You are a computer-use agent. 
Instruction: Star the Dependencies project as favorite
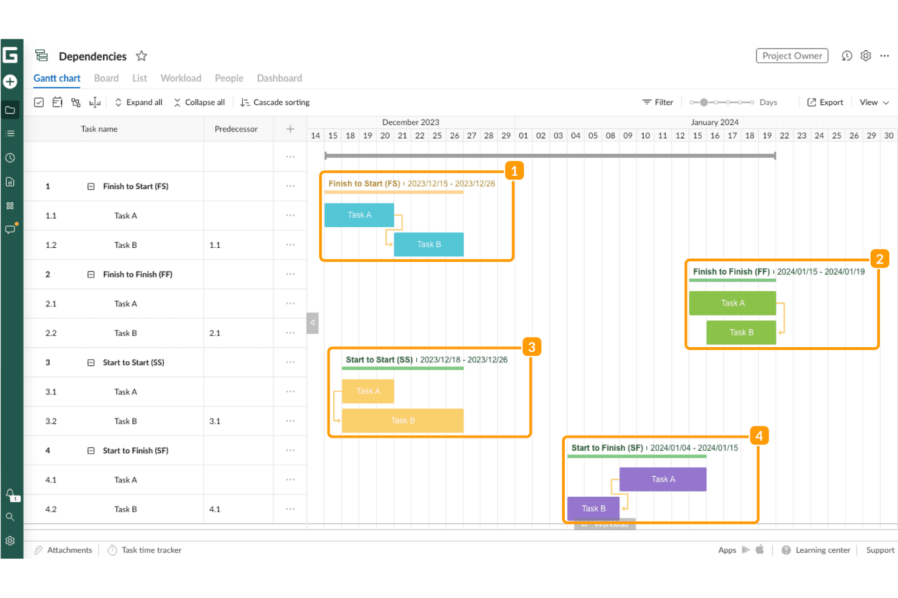[141, 56]
